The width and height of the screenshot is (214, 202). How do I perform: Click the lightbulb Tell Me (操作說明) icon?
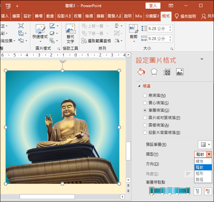tap(177, 16)
